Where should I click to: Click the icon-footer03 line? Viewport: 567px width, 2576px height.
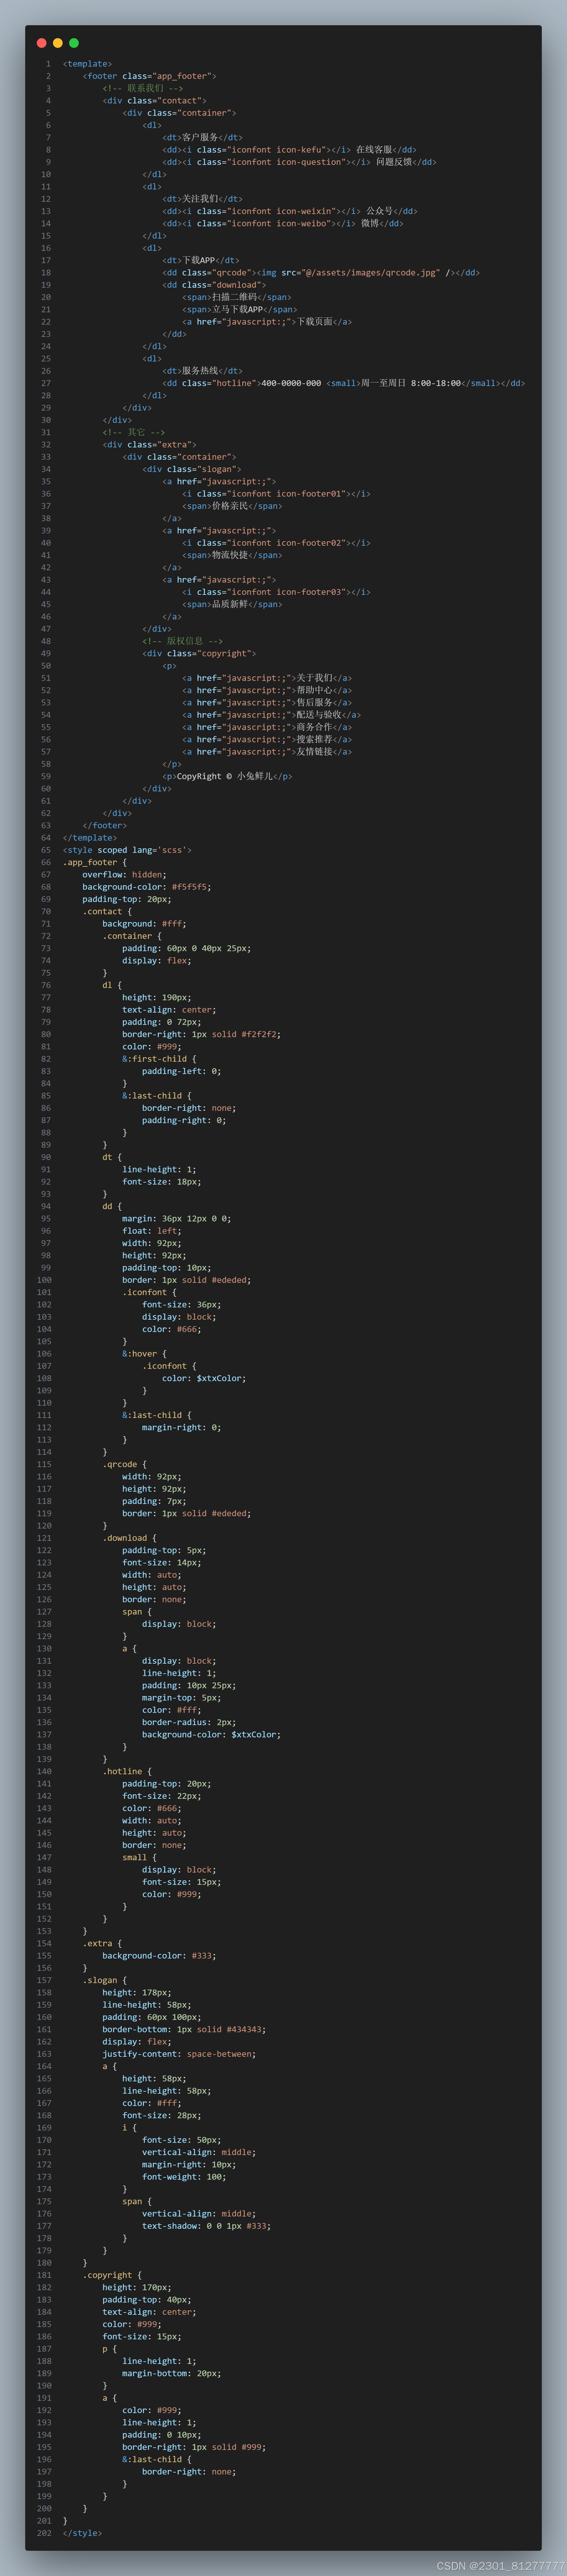click(x=276, y=592)
